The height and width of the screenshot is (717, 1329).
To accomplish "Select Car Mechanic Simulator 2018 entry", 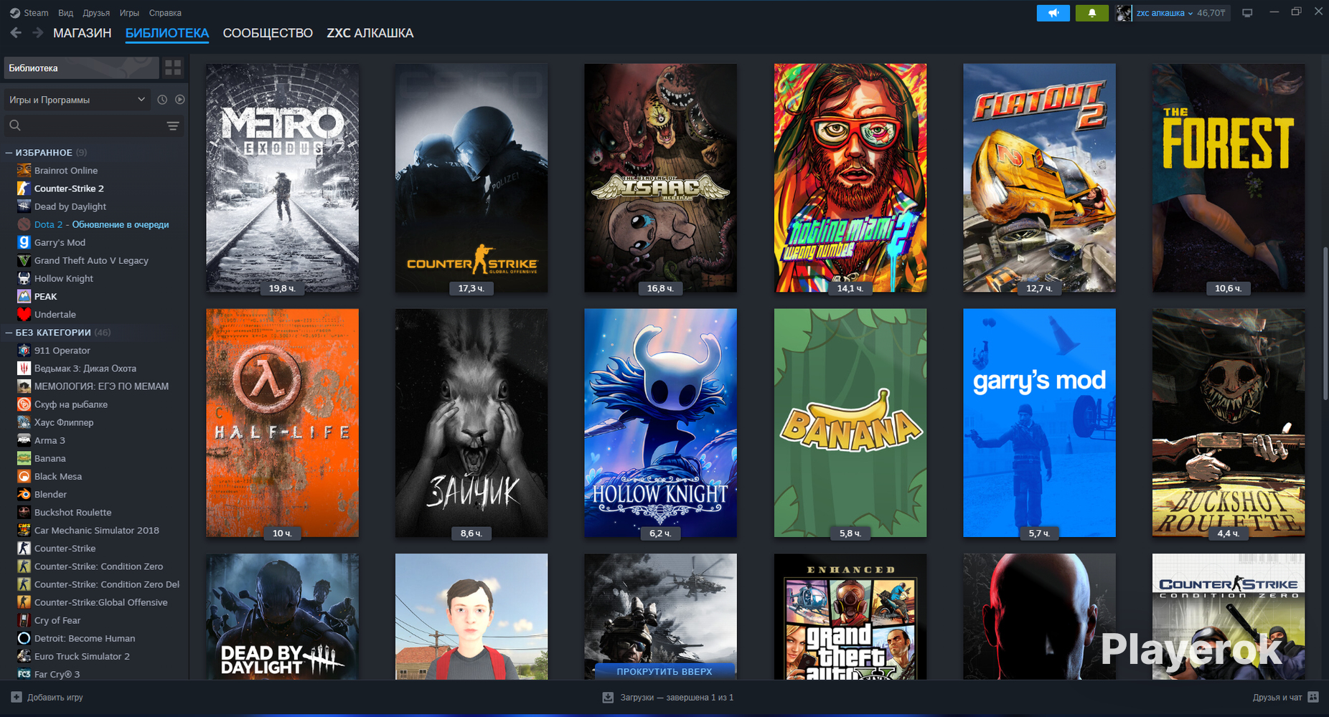I will coord(97,531).
